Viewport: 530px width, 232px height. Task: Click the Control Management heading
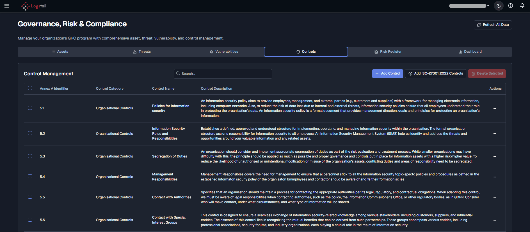click(x=49, y=74)
